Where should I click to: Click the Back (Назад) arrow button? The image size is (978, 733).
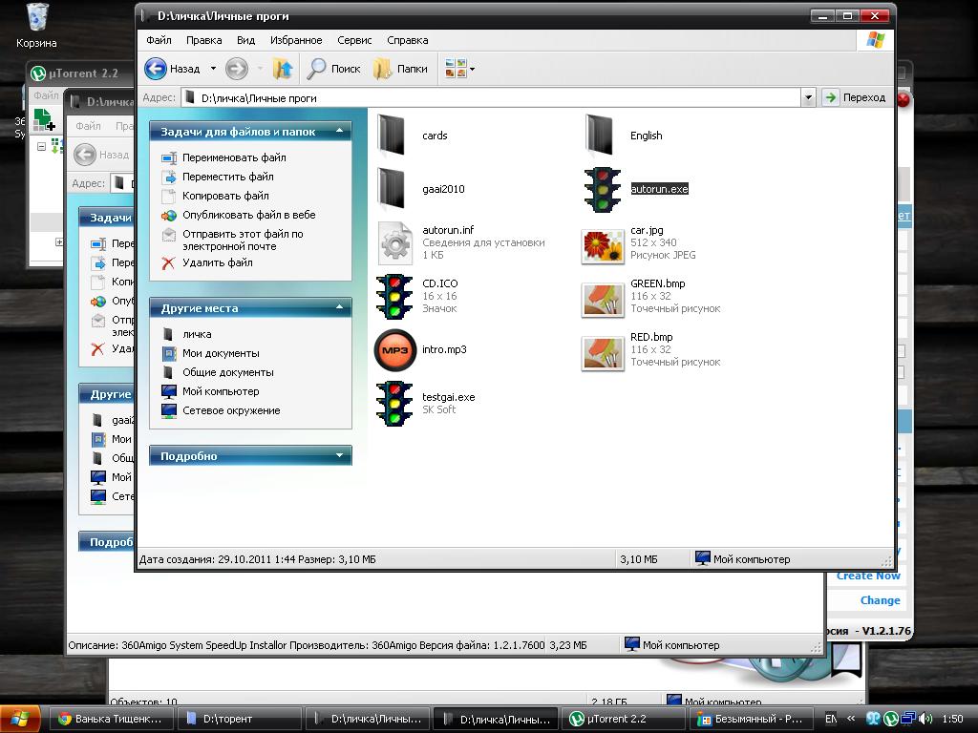(x=157, y=69)
